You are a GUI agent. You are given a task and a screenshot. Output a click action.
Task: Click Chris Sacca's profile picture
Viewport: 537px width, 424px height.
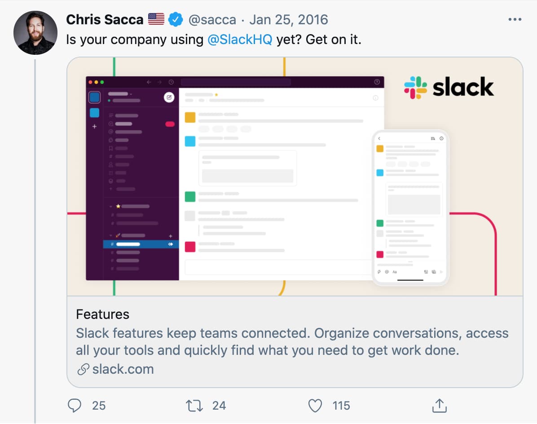(35, 33)
